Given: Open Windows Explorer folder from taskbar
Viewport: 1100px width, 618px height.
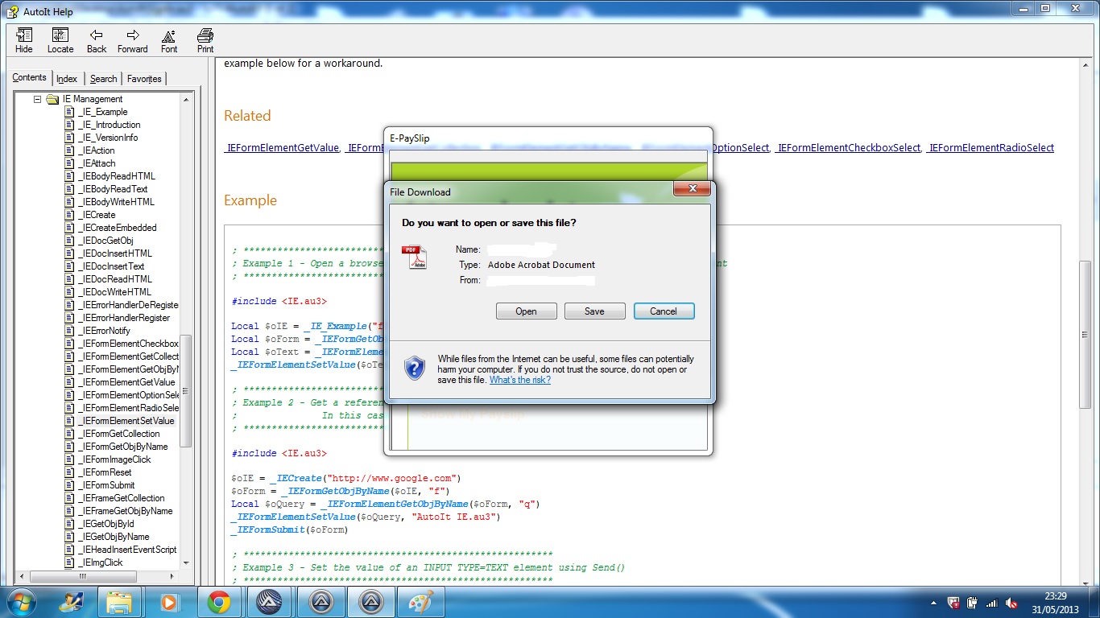Looking at the screenshot, I should [119, 602].
